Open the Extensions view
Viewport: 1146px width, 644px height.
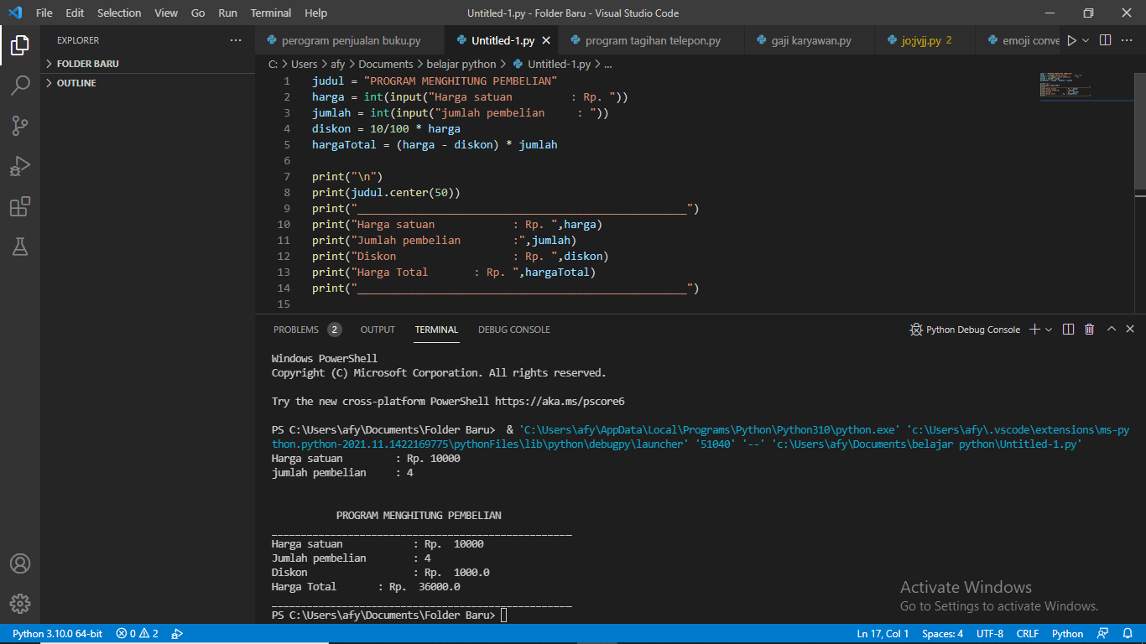(x=20, y=206)
